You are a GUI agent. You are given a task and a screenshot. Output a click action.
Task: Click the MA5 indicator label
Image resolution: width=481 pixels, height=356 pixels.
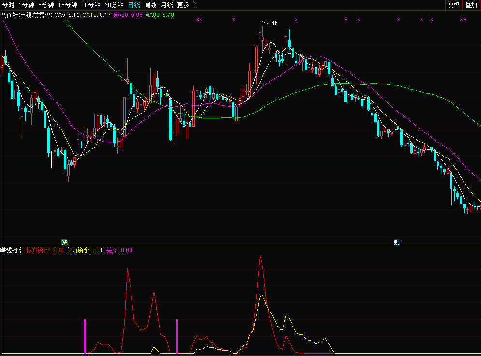click(x=67, y=15)
